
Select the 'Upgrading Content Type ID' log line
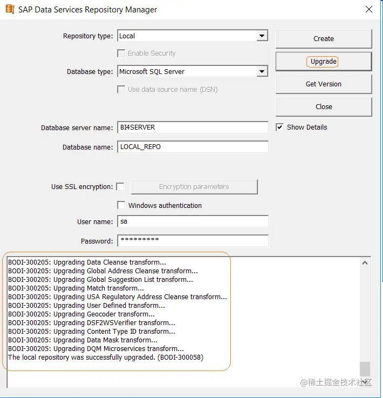(92, 331)
